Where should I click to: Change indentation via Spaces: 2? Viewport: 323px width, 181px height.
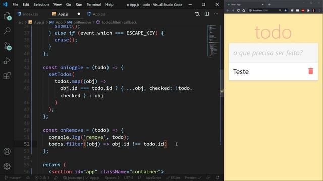(x=112, y=178)
